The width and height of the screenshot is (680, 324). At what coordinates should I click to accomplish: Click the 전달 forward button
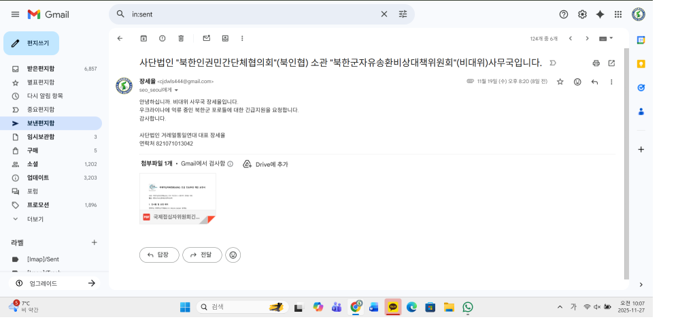202,255
